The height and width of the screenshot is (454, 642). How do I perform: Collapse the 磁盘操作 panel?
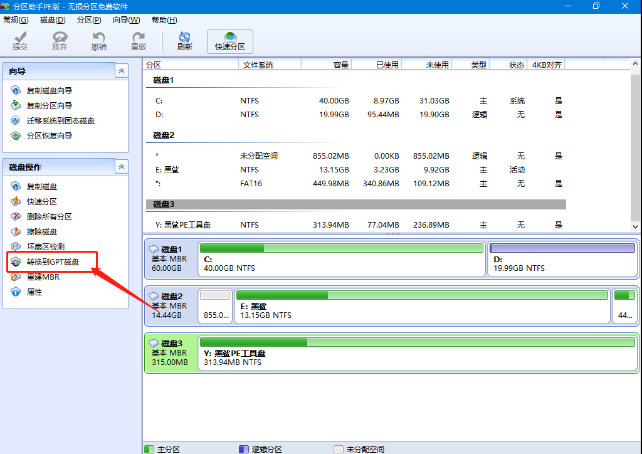point(121,167)
